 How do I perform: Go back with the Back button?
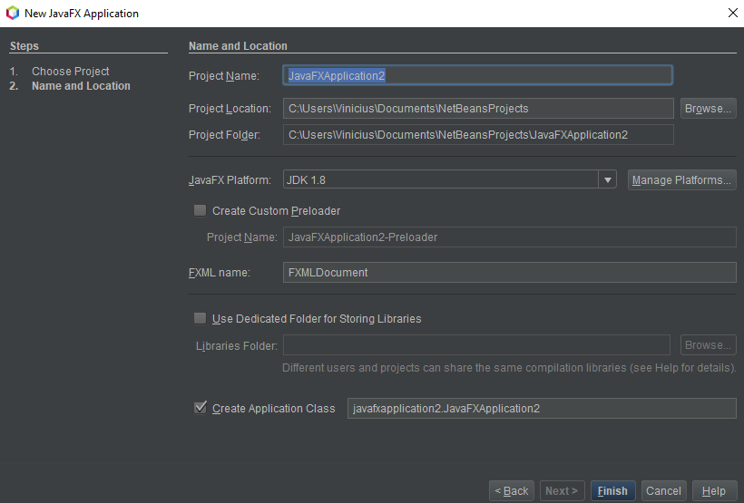click(x=512, y=490)
